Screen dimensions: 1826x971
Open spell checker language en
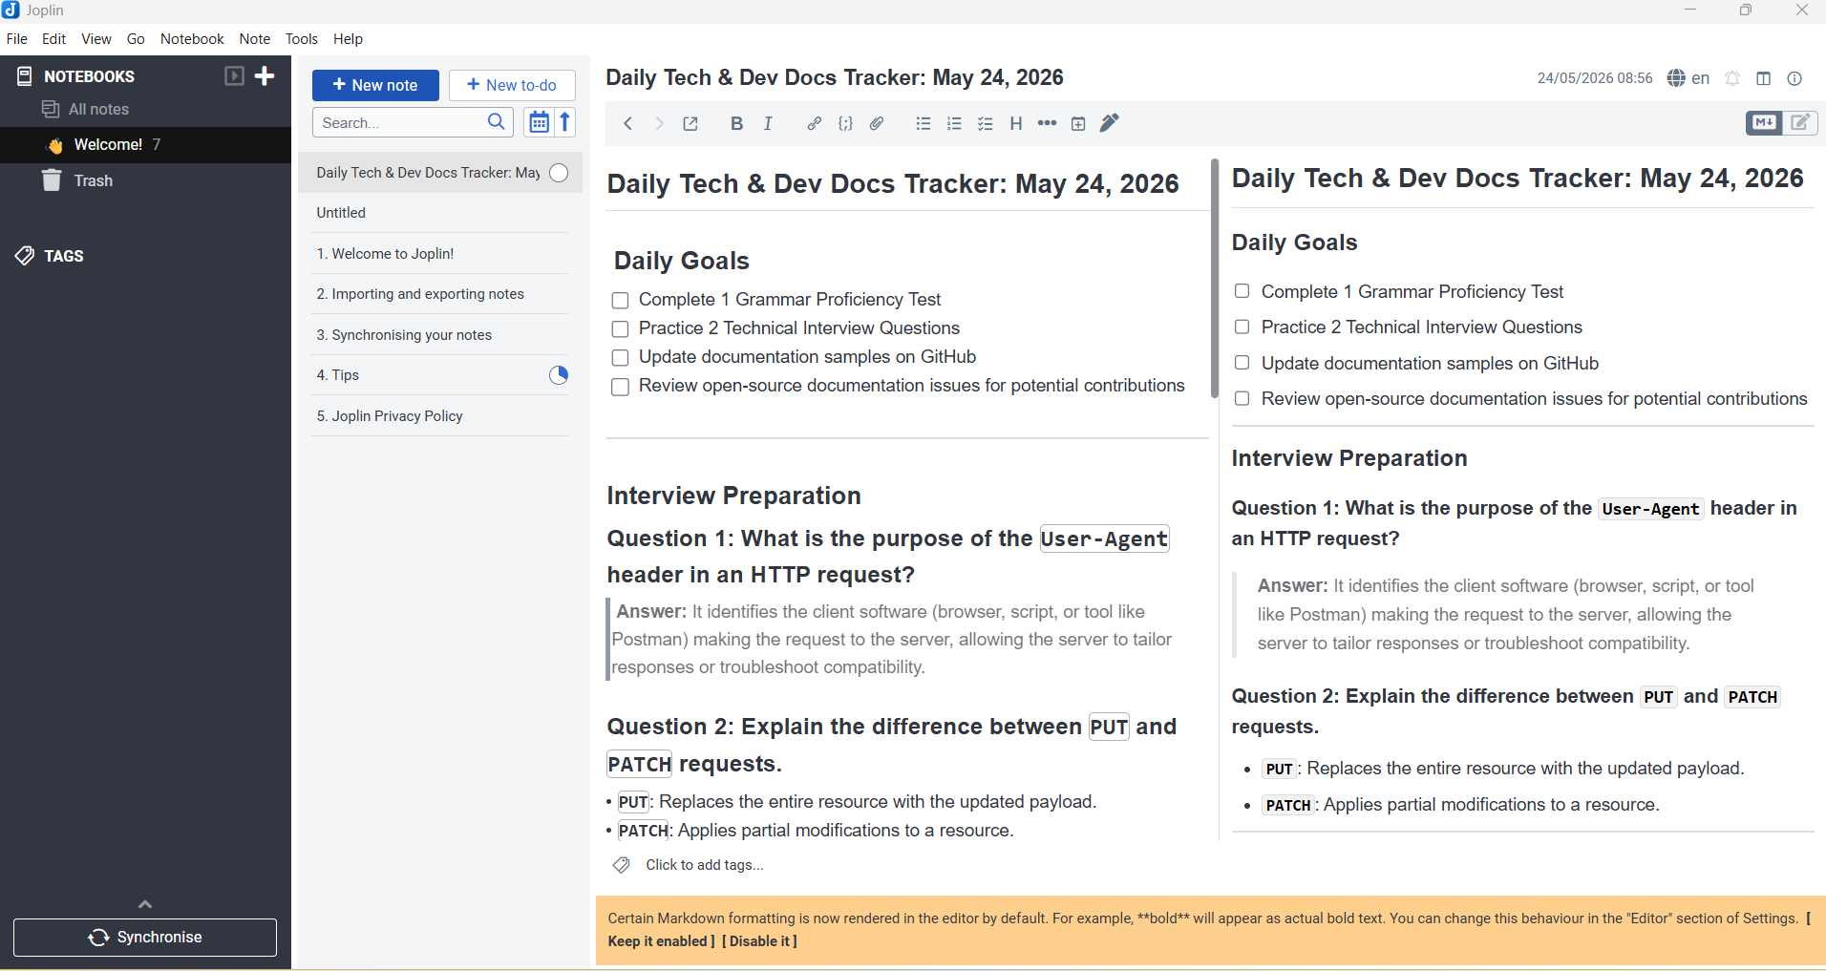[1688, 78]
